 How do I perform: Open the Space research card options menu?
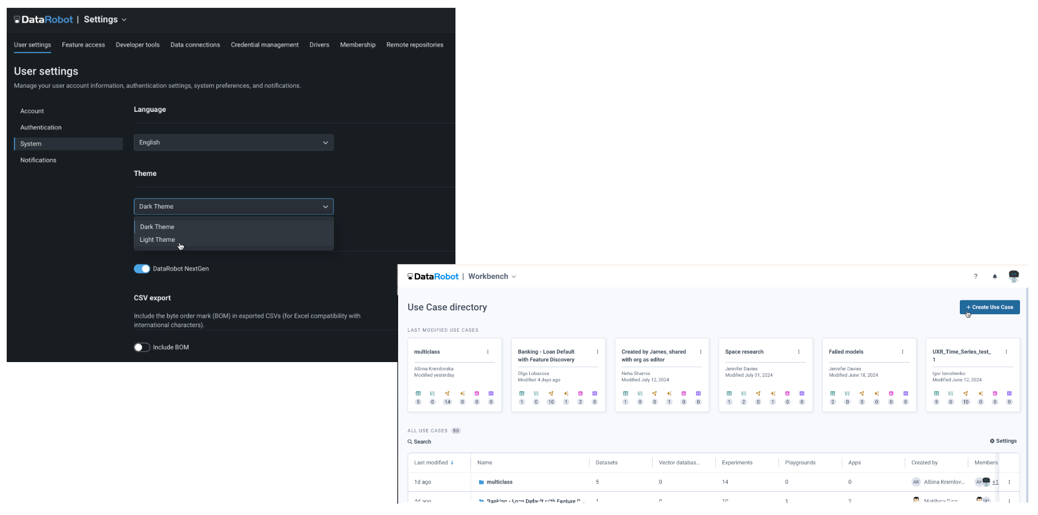pyautogui.click(x=798, y=352)
